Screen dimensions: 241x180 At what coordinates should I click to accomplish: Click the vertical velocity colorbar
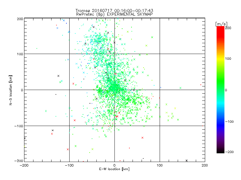click(221, 90)
